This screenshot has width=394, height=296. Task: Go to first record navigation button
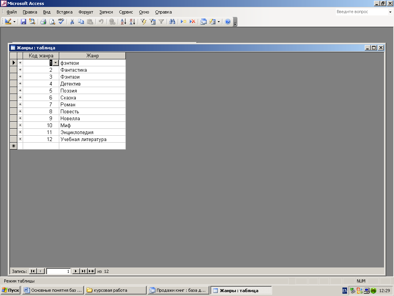33,271
